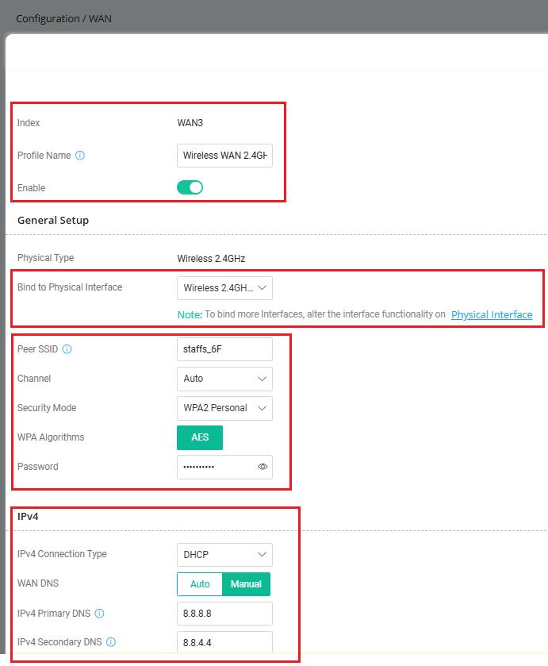Click the Profile Name text field
Image resolution: width=548 pixels, height=666 pixels.
(x=224, y=156)
